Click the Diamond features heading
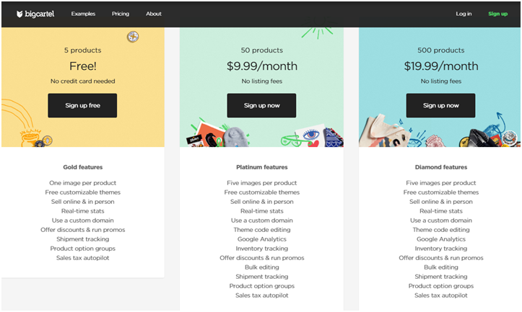Viewport: 522px width, 312px height. click(440, 167)
